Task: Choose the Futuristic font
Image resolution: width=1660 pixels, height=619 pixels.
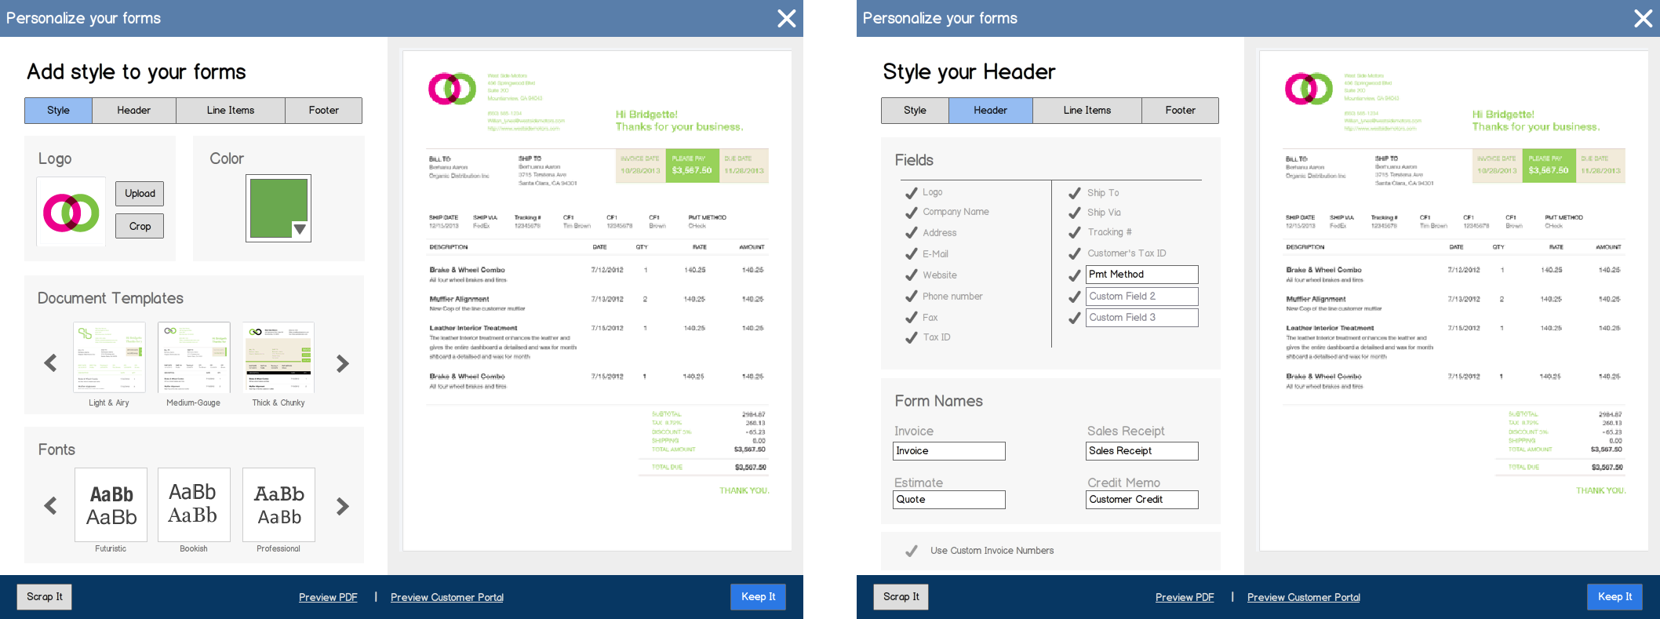Action: [x=111, y=504]
